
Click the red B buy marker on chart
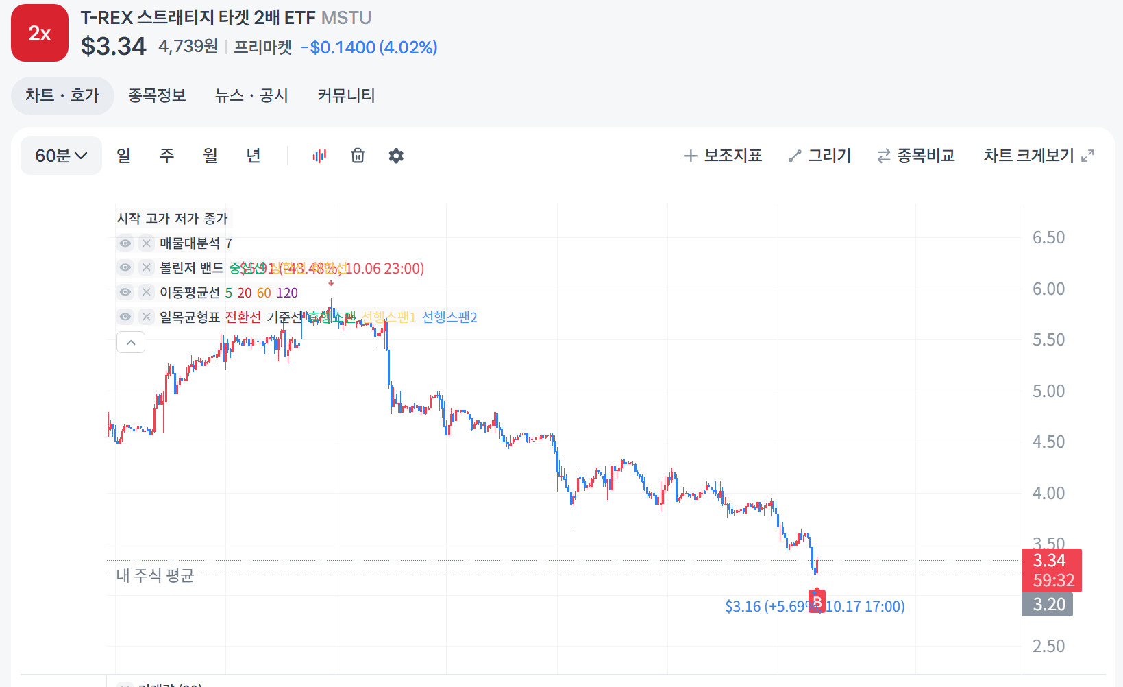pyautogui.click(x=817, y=602)
